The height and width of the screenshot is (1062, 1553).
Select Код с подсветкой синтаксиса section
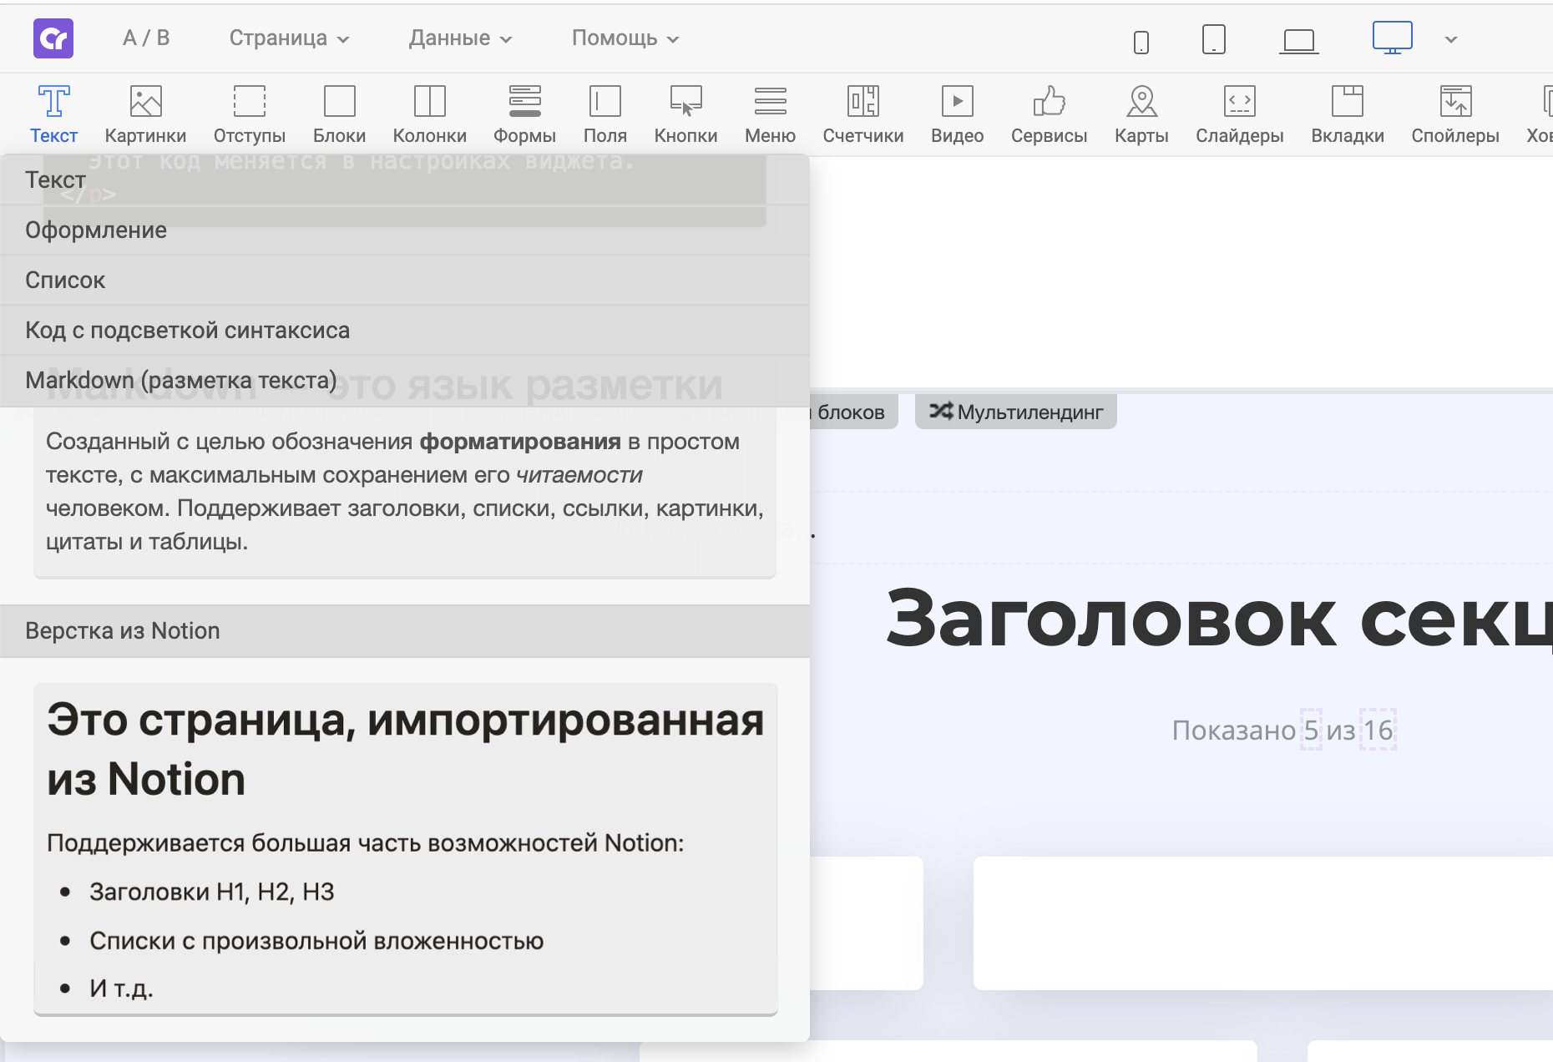[x=405, y=330]
